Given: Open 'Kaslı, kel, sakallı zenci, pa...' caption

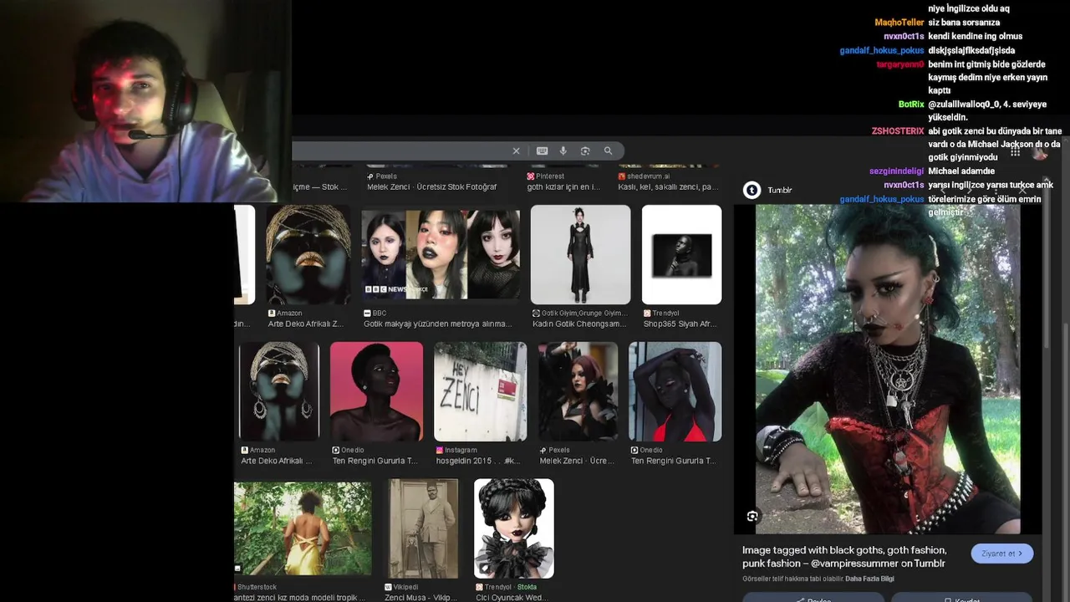Looking at the screenshot, I should coord(668,187).
